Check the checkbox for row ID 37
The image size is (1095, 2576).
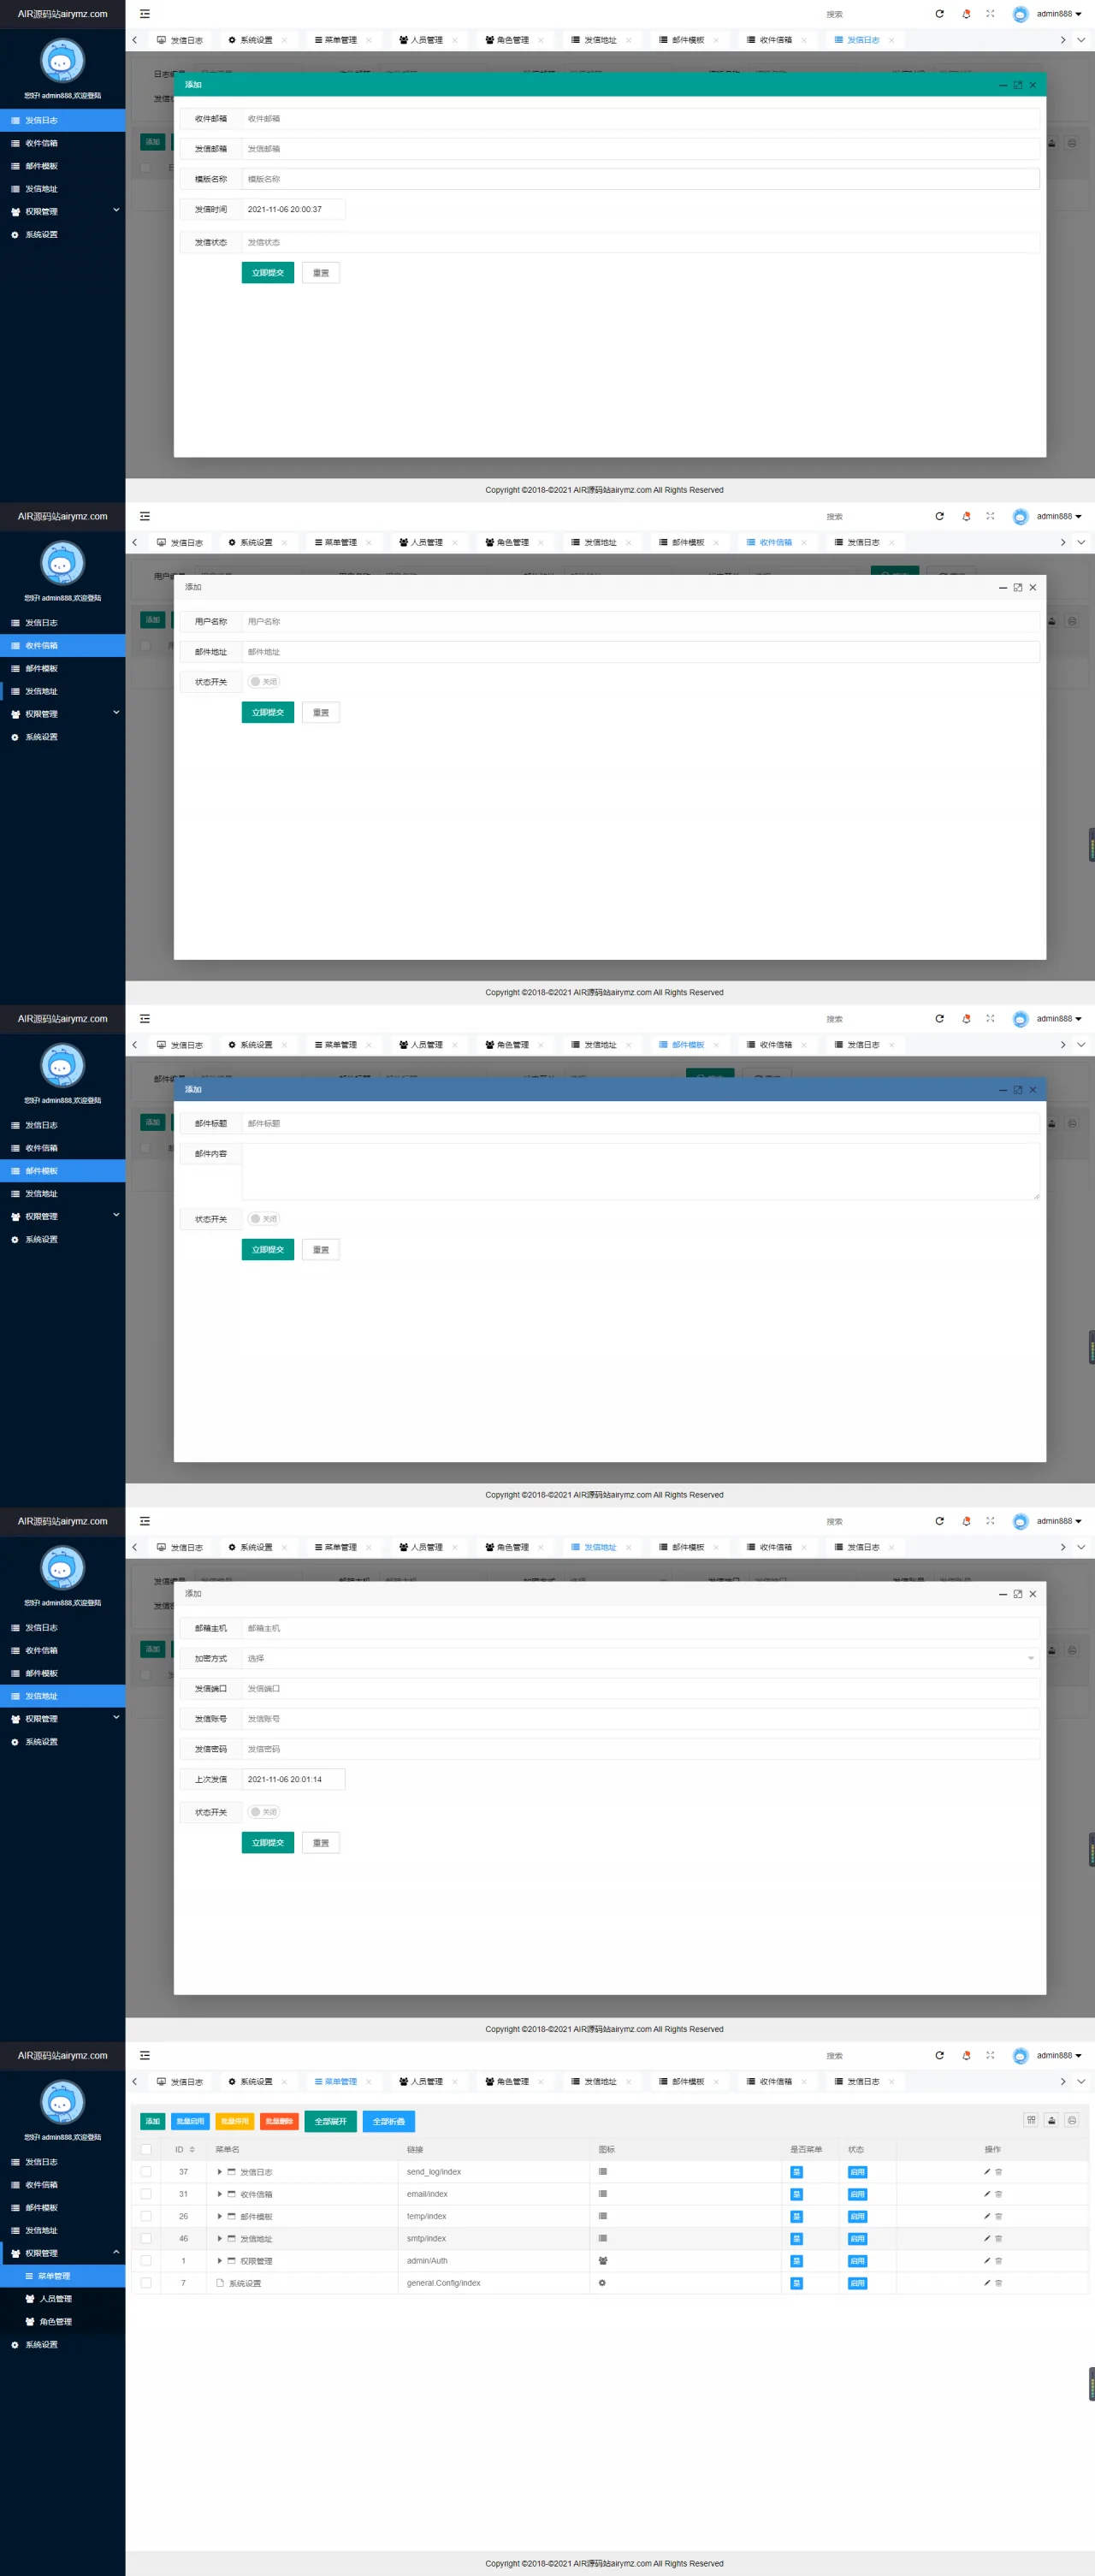146,2171
